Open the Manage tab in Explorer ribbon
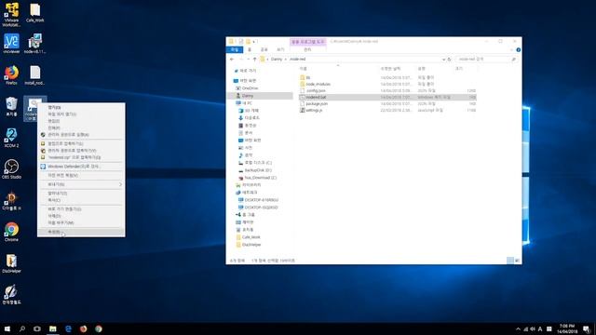Image resolution: width=596 pixels, height=335 pixels. click(x=307, y=49)
